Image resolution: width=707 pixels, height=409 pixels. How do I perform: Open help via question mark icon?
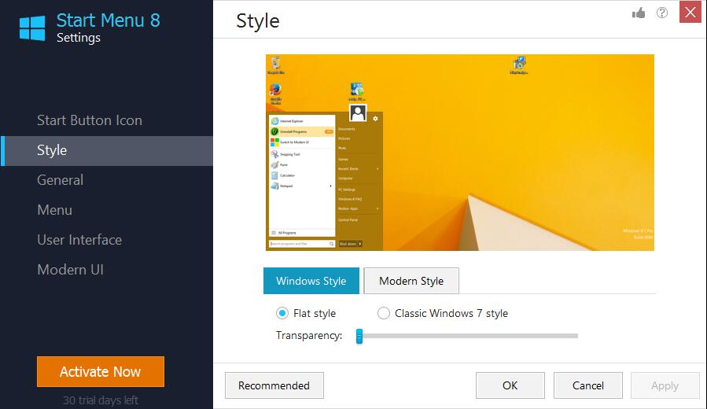[x=662, y=13]
